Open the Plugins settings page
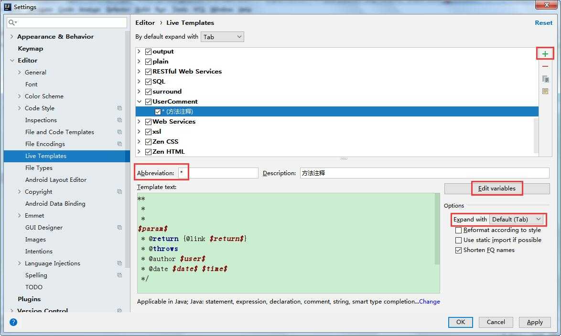Image resolution: width=561 pixels, height=336 pixels. [x=29, y=299]
